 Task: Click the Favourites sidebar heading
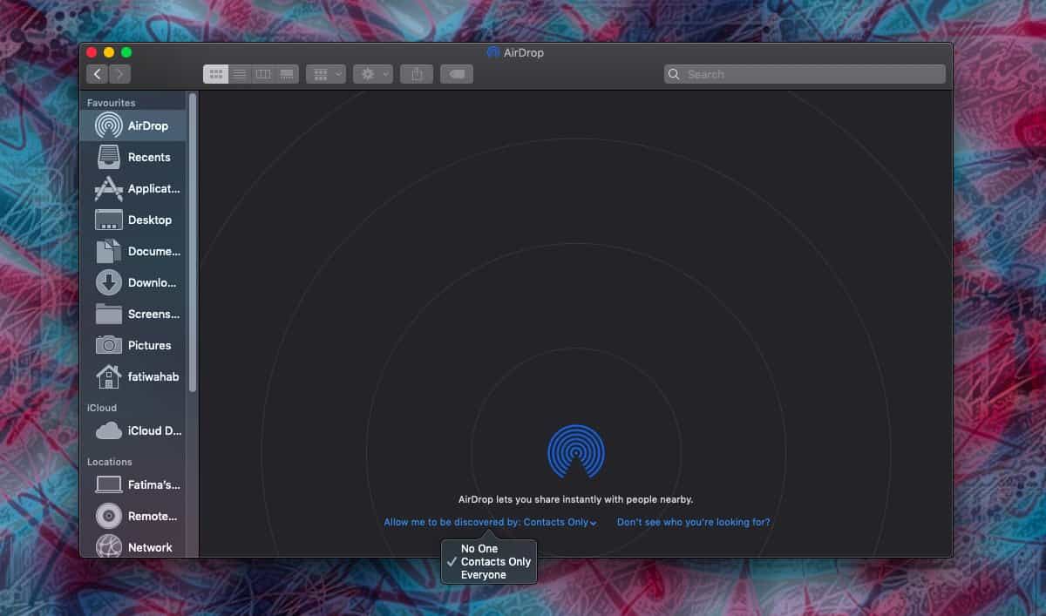112,103
